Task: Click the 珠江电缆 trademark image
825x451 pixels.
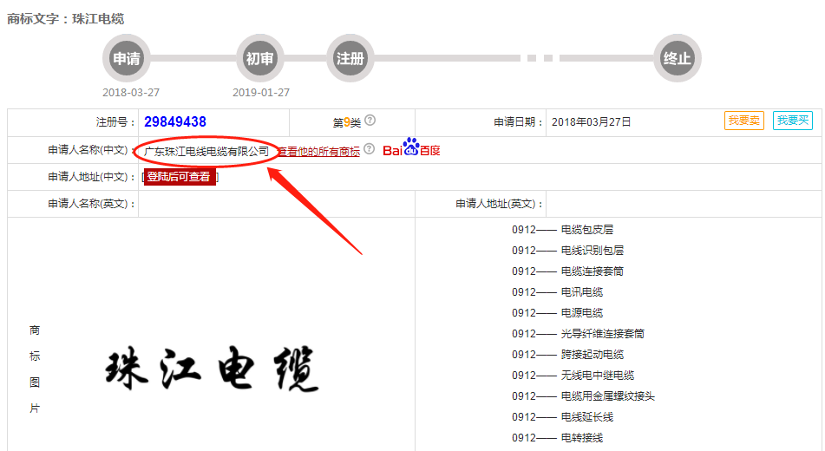Action: click(212, 369)
